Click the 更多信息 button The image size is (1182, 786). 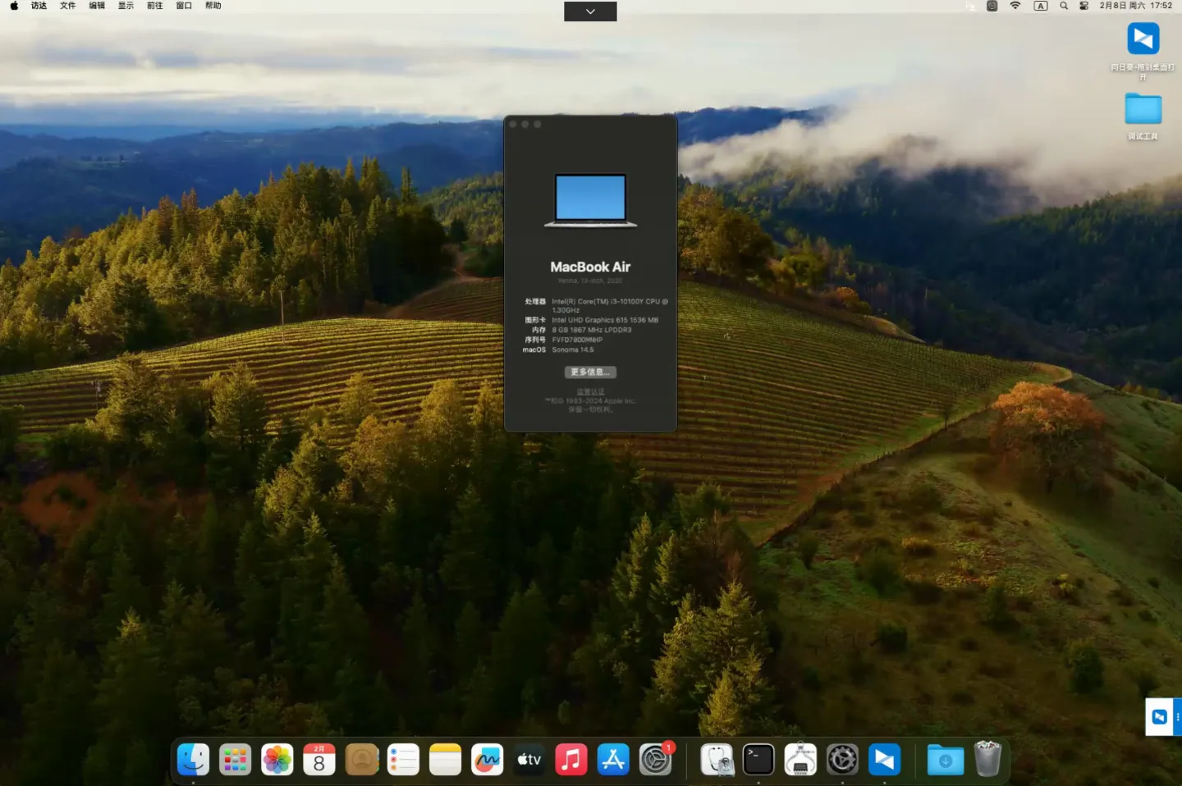pyautogui.click(x=589, y=372)
